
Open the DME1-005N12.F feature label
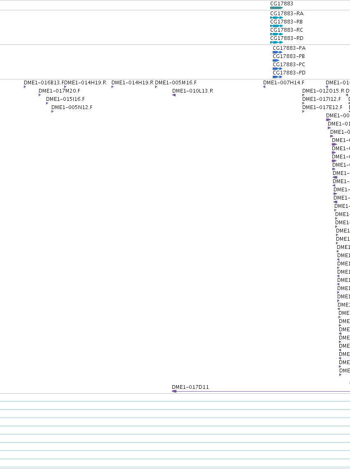(72, 107)
